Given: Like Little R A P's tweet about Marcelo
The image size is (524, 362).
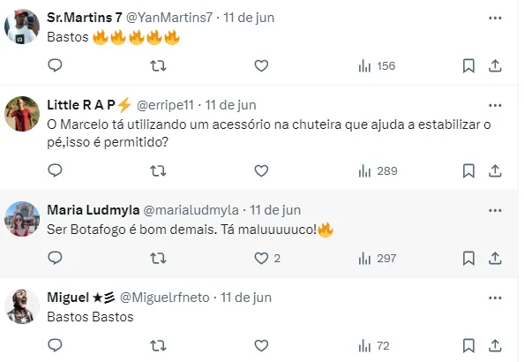Looking at the screenshot, I should coord(261,170).
